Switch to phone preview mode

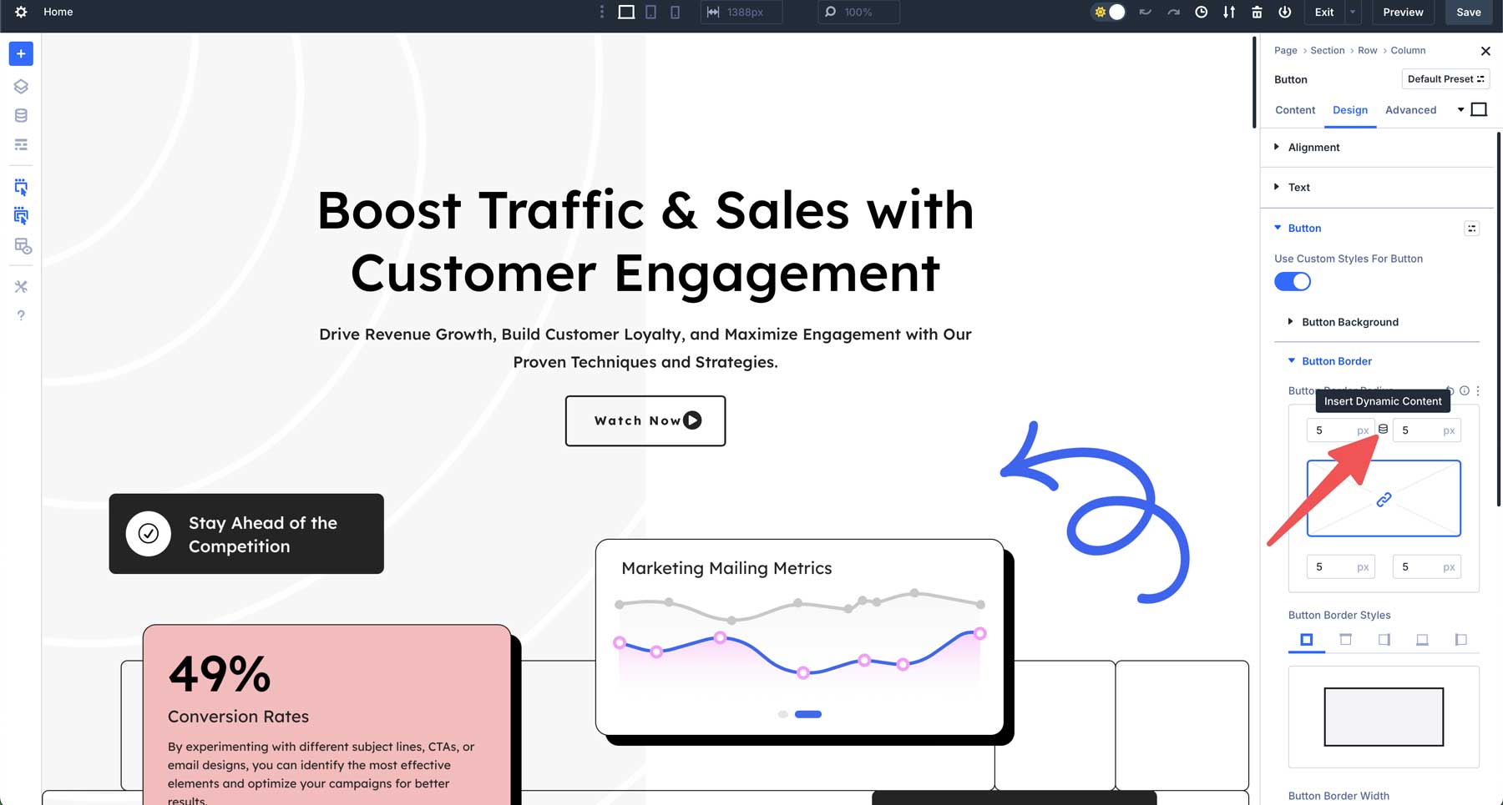pos(675,12)
